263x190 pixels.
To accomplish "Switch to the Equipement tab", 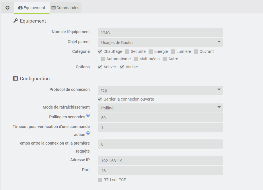I will 32,8.
